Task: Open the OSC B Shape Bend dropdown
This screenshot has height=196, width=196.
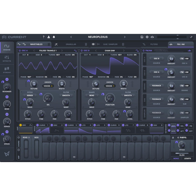Action: click(x=92, y=95)
